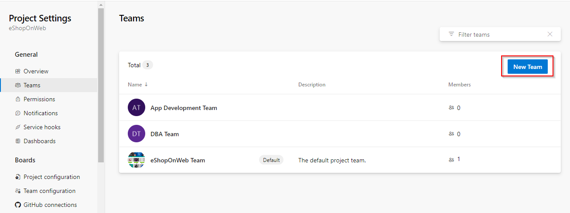Viewport: 570px width, 213px height.
Task: Sort teams by Name column arrow
Action: tap(146, 85)
